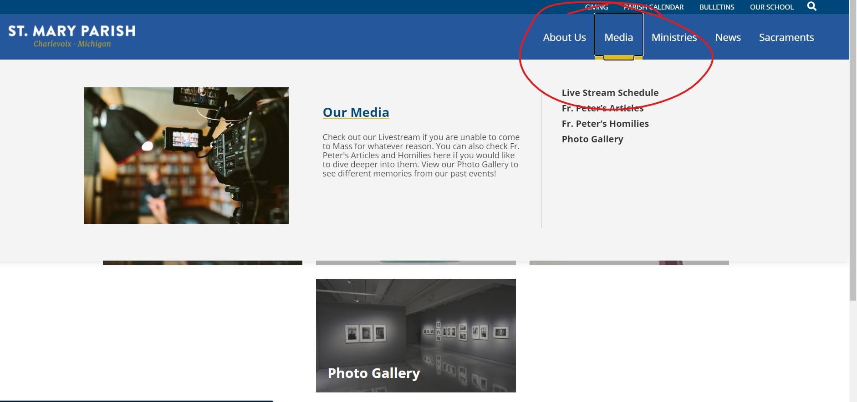
Task: Collapse the Media dropdown menu
Action: pos(618,37)
